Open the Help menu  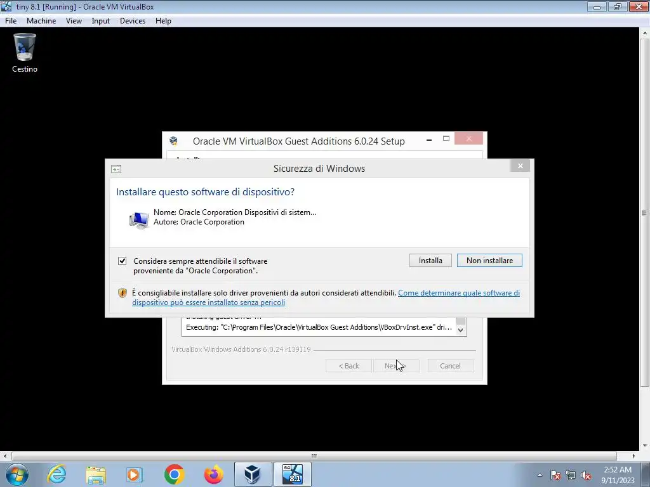pyautogui.click(x=163, y=21)
